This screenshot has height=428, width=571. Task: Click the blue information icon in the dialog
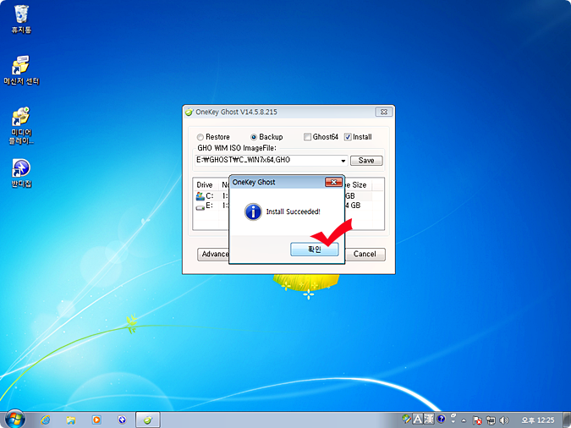tap(253, 211)
